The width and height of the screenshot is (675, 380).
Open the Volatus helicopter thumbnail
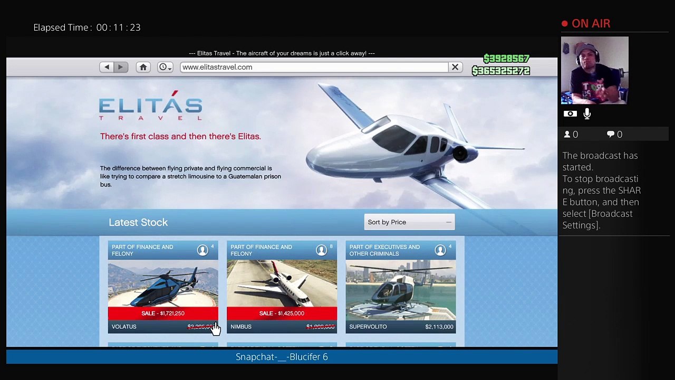coord(163,283)
